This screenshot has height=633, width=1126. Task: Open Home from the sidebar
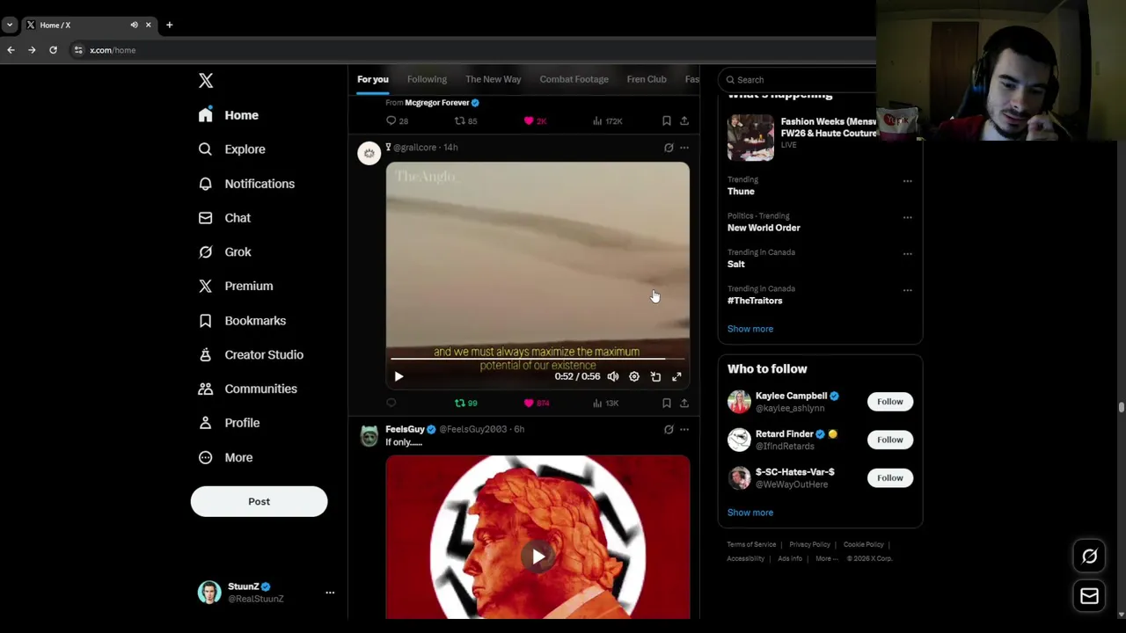(x=229, y=115)
